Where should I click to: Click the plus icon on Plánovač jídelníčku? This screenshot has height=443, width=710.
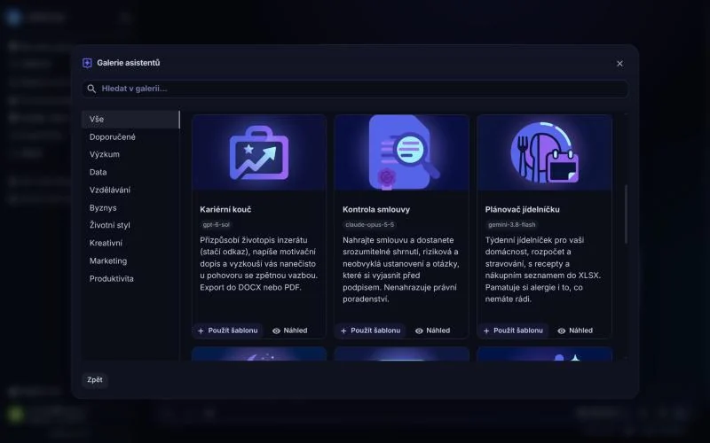(486, 330)
